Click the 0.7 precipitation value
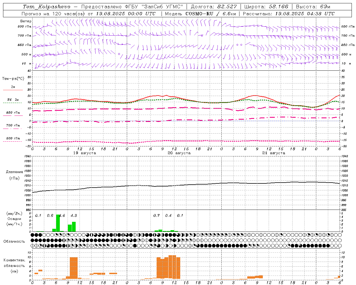This screenshot has height=285, width=356. (x=157, y=216)
